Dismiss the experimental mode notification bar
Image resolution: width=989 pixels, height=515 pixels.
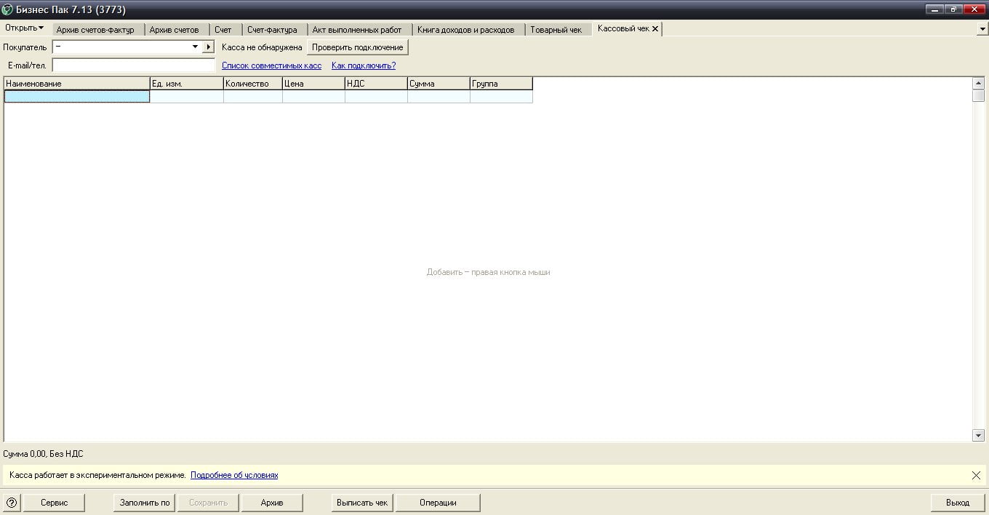click(976, 476)
